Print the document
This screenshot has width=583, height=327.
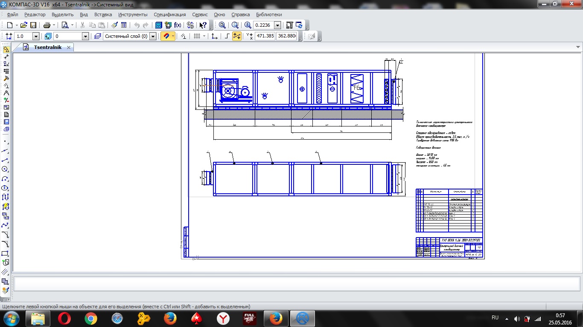click(x=47, y=25)
